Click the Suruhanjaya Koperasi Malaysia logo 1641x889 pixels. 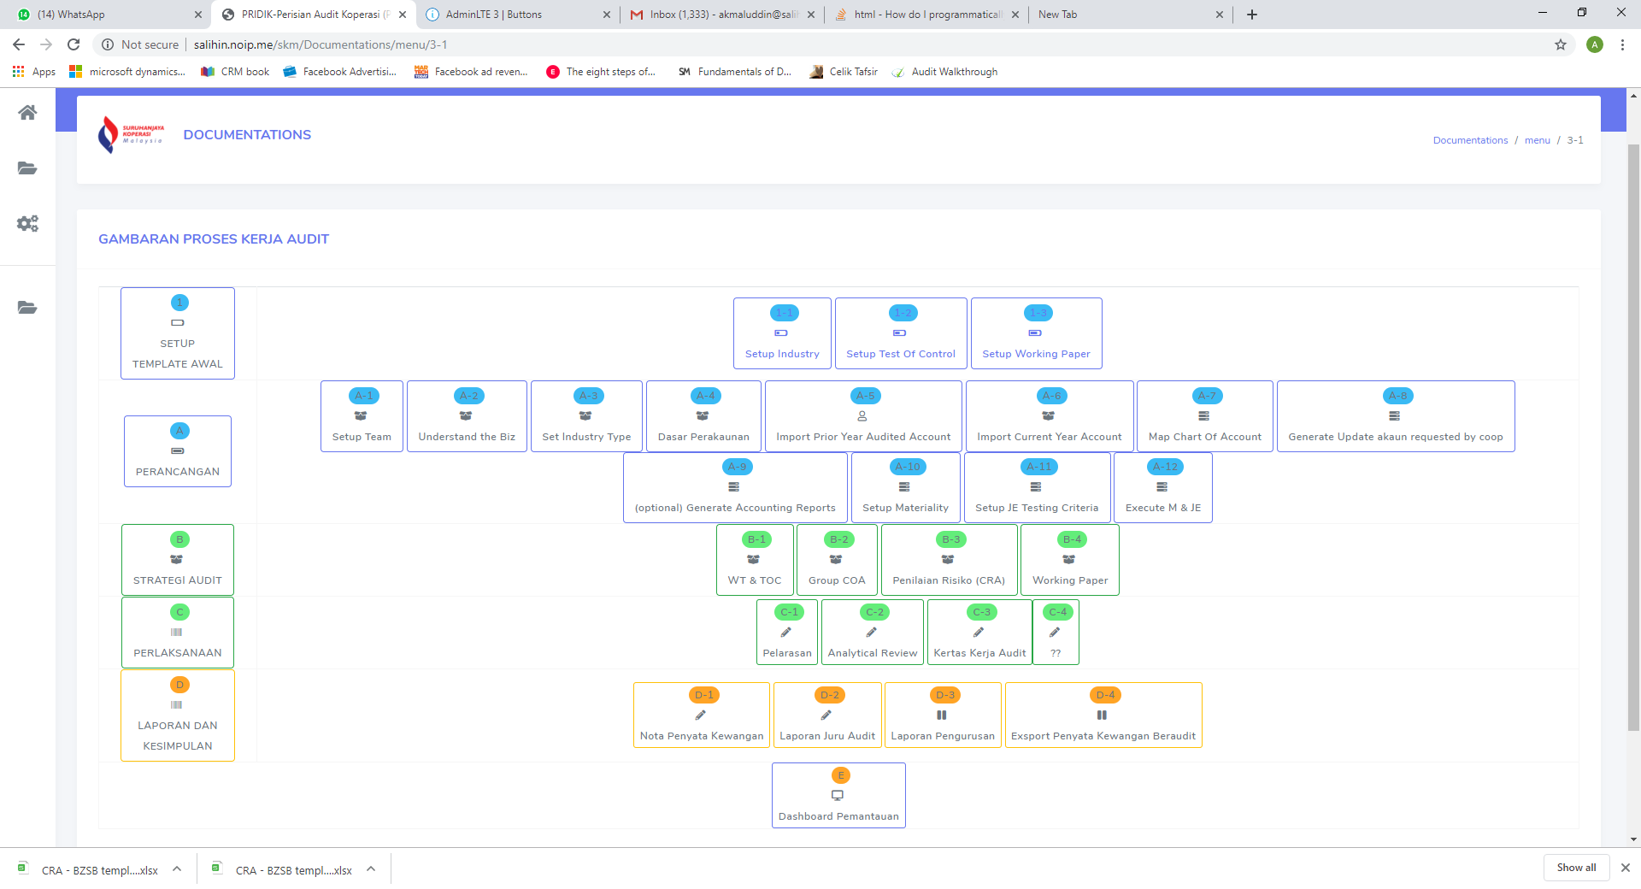coord(131,134)
